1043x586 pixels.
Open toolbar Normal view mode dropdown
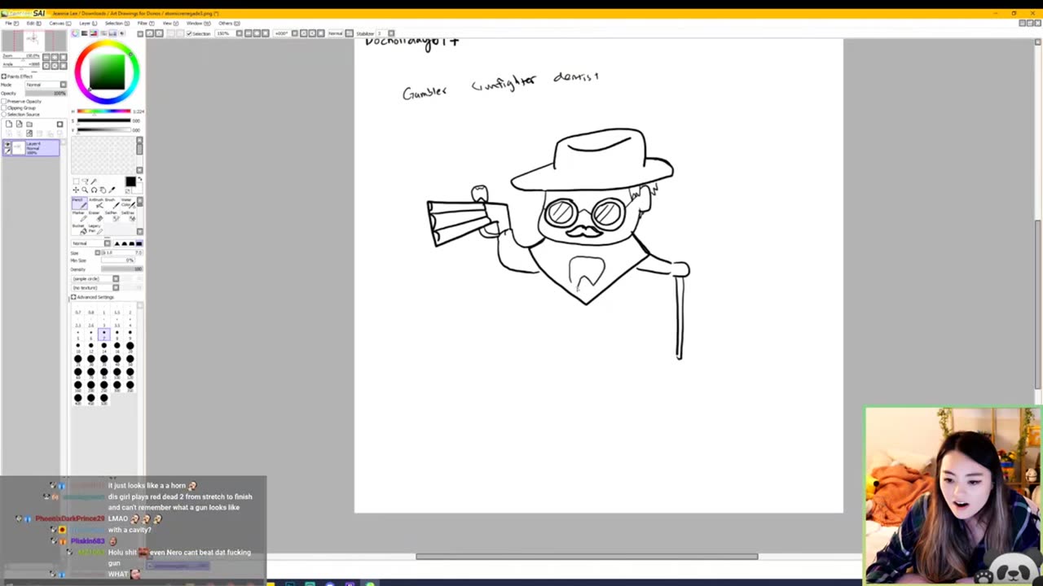click(x=341, y=33)
